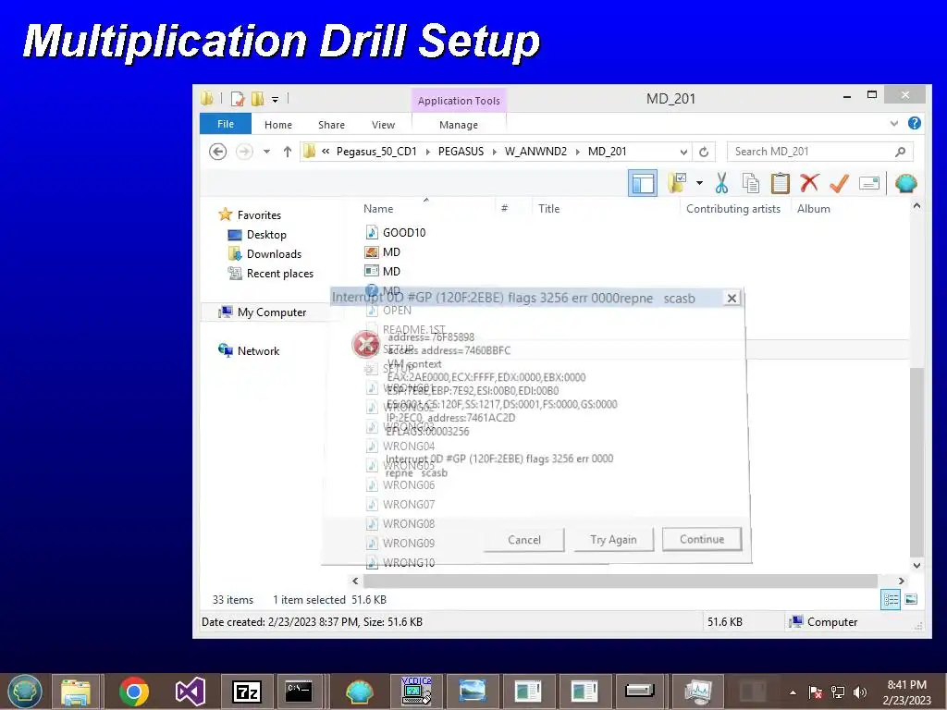Click the vertical scrollbar down arrow
This screenshot has width=947, height=710.
[916, 565]
